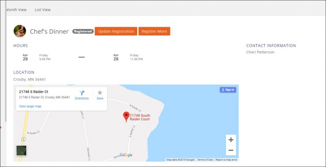Zoom in the map with plus button

[x=231, y=140]
